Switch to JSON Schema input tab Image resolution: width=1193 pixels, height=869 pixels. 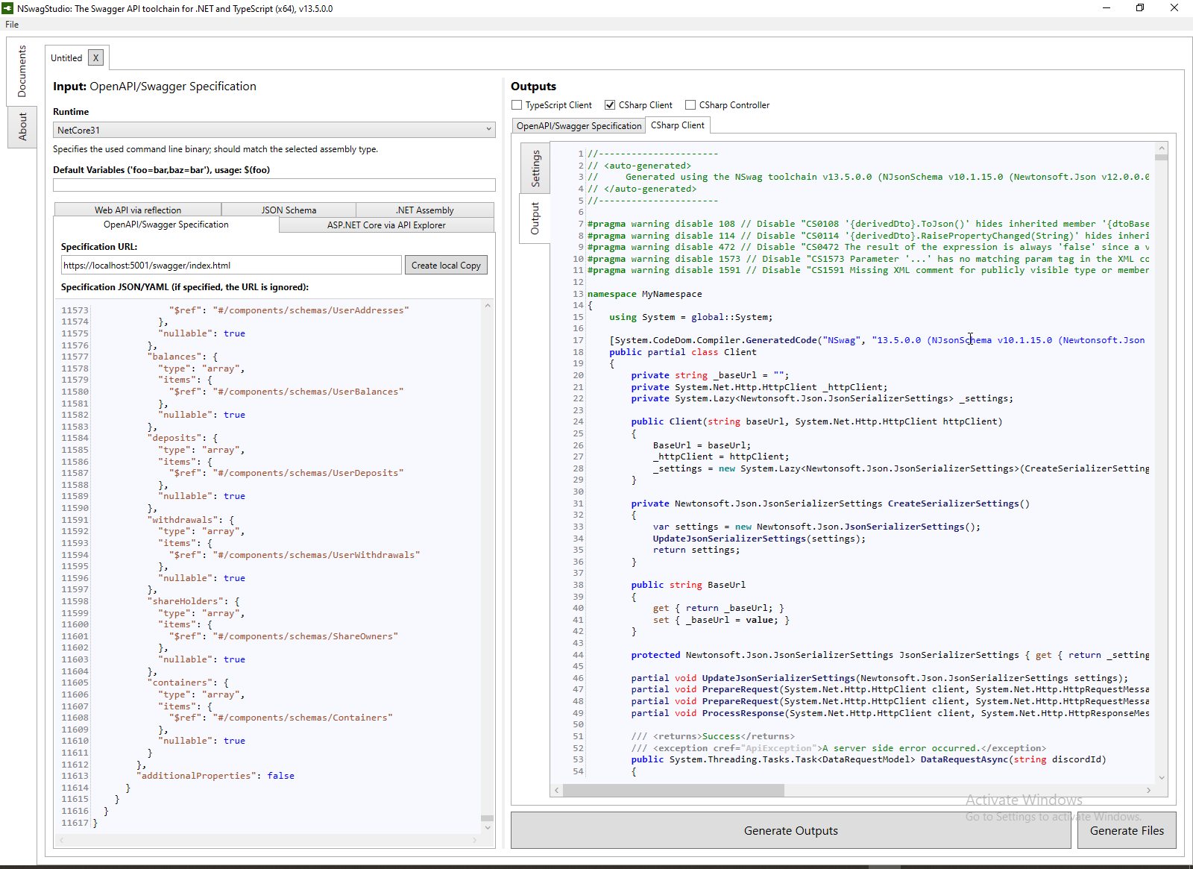289,210
